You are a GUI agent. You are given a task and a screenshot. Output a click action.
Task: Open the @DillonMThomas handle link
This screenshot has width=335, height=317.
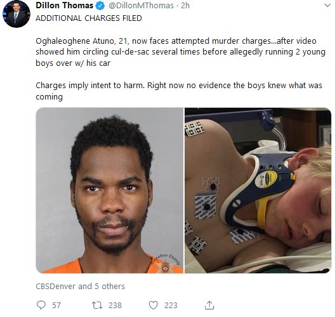click(x=141, y=6)
